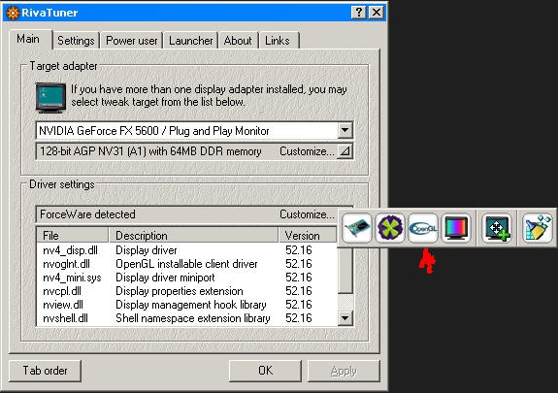Click the driver list scrollbar thumb
The height and width of the screenshot is (393, 558).
(345, 271)
